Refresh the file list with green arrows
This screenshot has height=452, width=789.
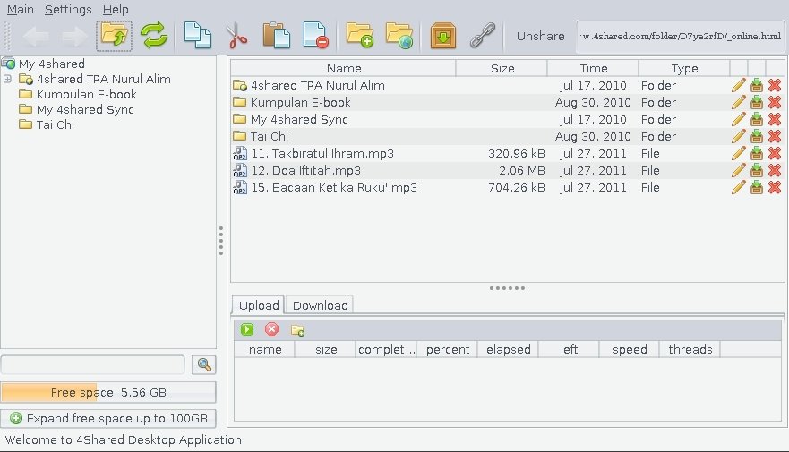(153, 35)
